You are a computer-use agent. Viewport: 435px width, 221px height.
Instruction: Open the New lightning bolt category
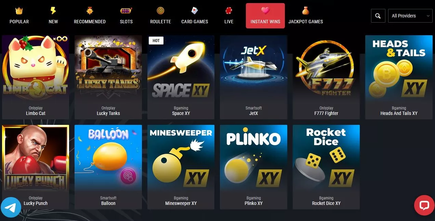53,11
